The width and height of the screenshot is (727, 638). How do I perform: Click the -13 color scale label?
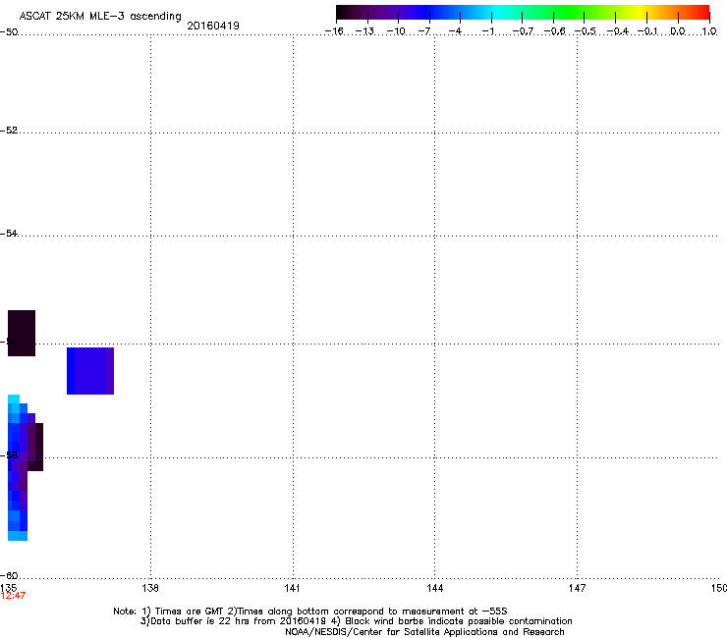(x=364, y=31)
